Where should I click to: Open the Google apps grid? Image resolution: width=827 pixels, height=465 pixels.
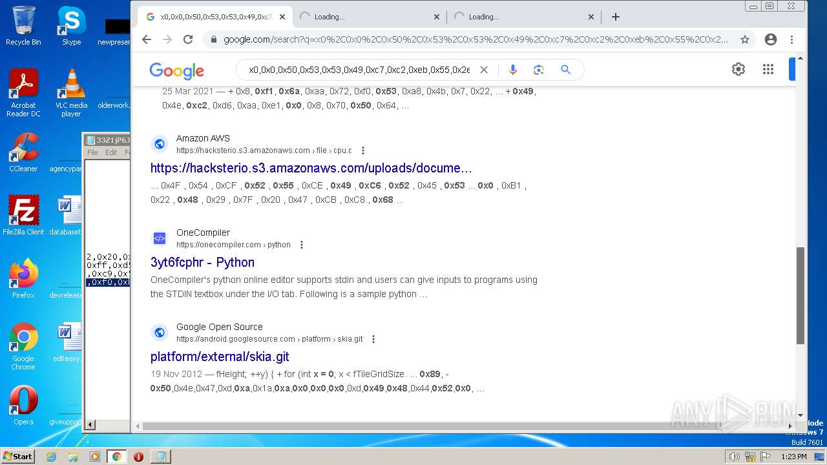(768, 69)
